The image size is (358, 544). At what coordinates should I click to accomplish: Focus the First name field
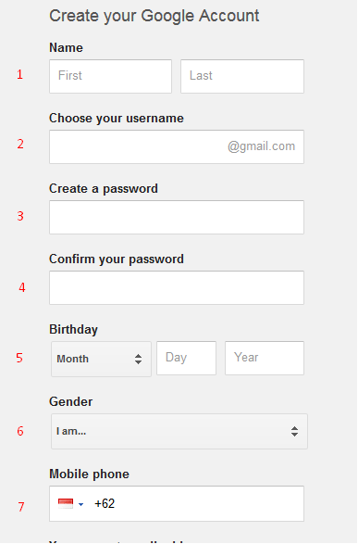[x=110, y=76]
